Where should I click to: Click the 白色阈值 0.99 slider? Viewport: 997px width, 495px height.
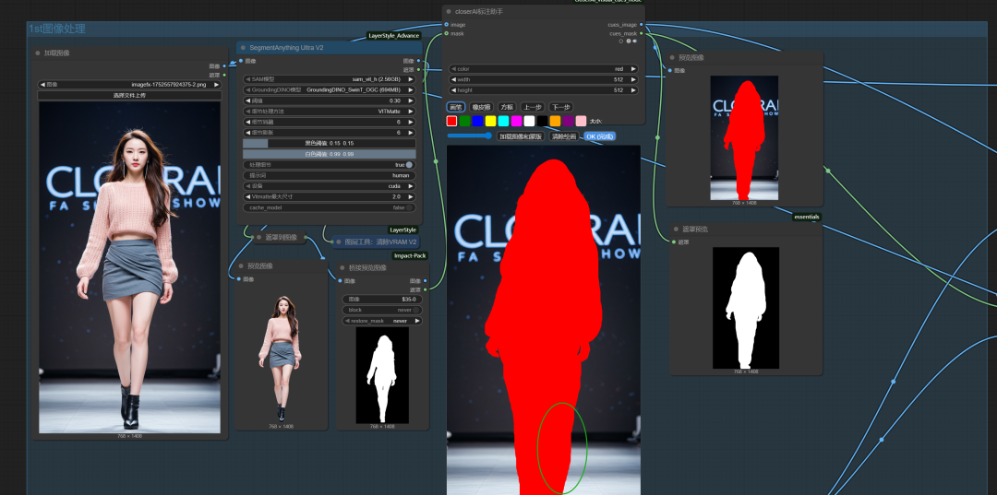pos(330,154)
